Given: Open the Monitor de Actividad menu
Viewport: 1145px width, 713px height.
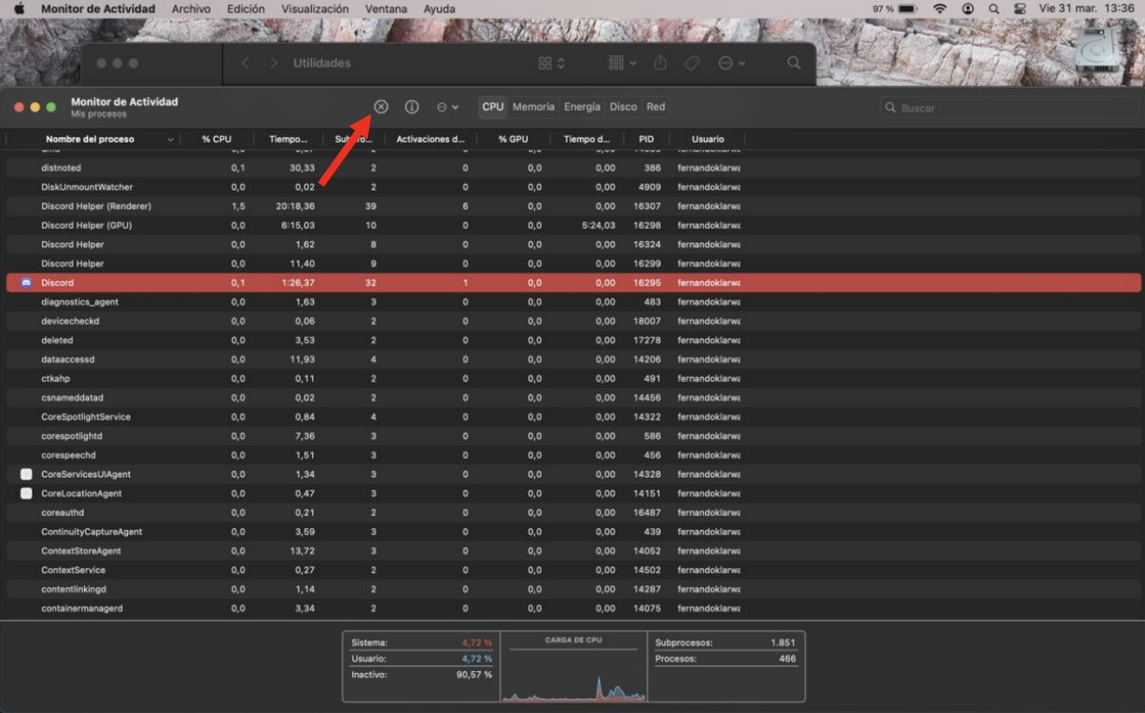Looking at the screenshot, I should pyautogui.click(x=98, y=8).
